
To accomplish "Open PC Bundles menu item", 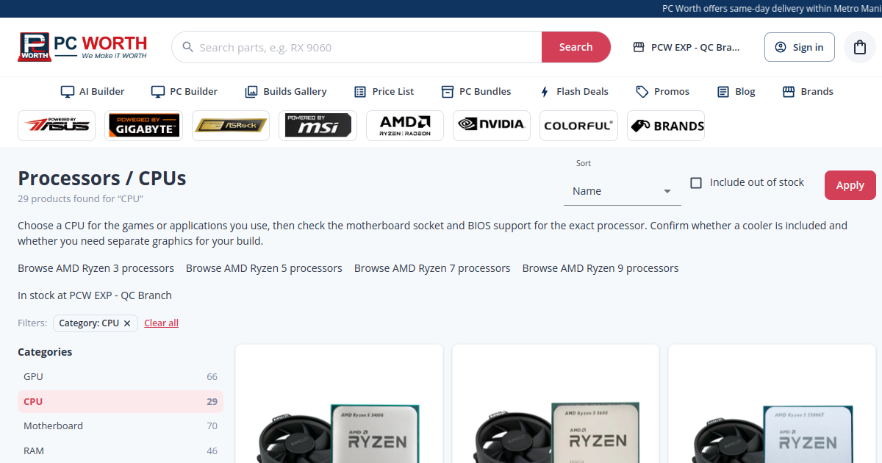I will coord(476,92).
